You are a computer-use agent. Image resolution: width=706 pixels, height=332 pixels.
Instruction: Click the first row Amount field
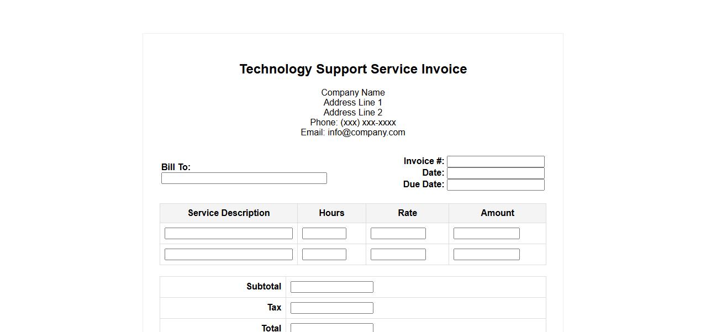(x=486, y=233)
